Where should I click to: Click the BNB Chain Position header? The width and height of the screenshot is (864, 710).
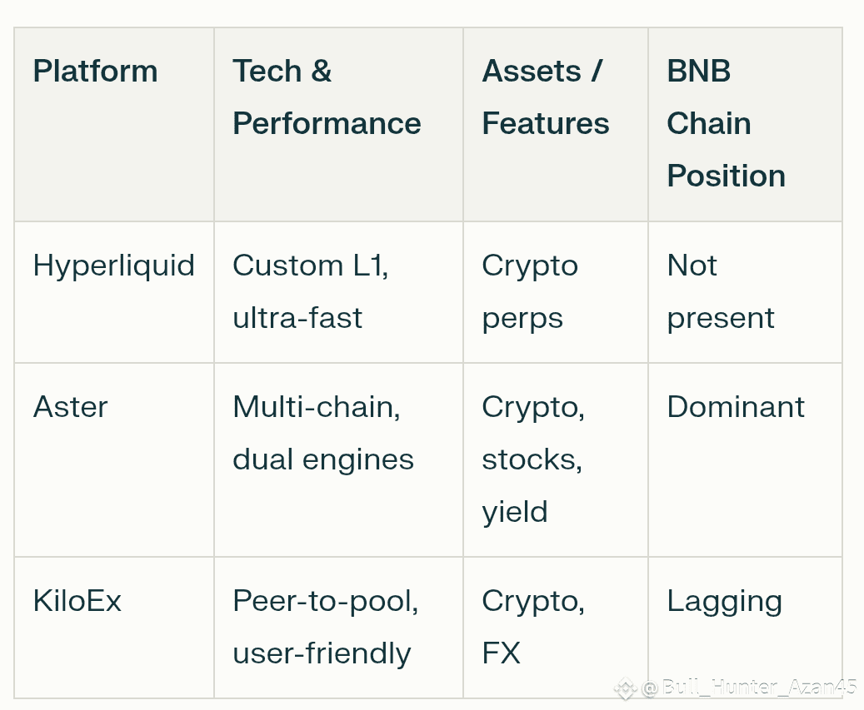pyautogui.click(x=726, y=123)
